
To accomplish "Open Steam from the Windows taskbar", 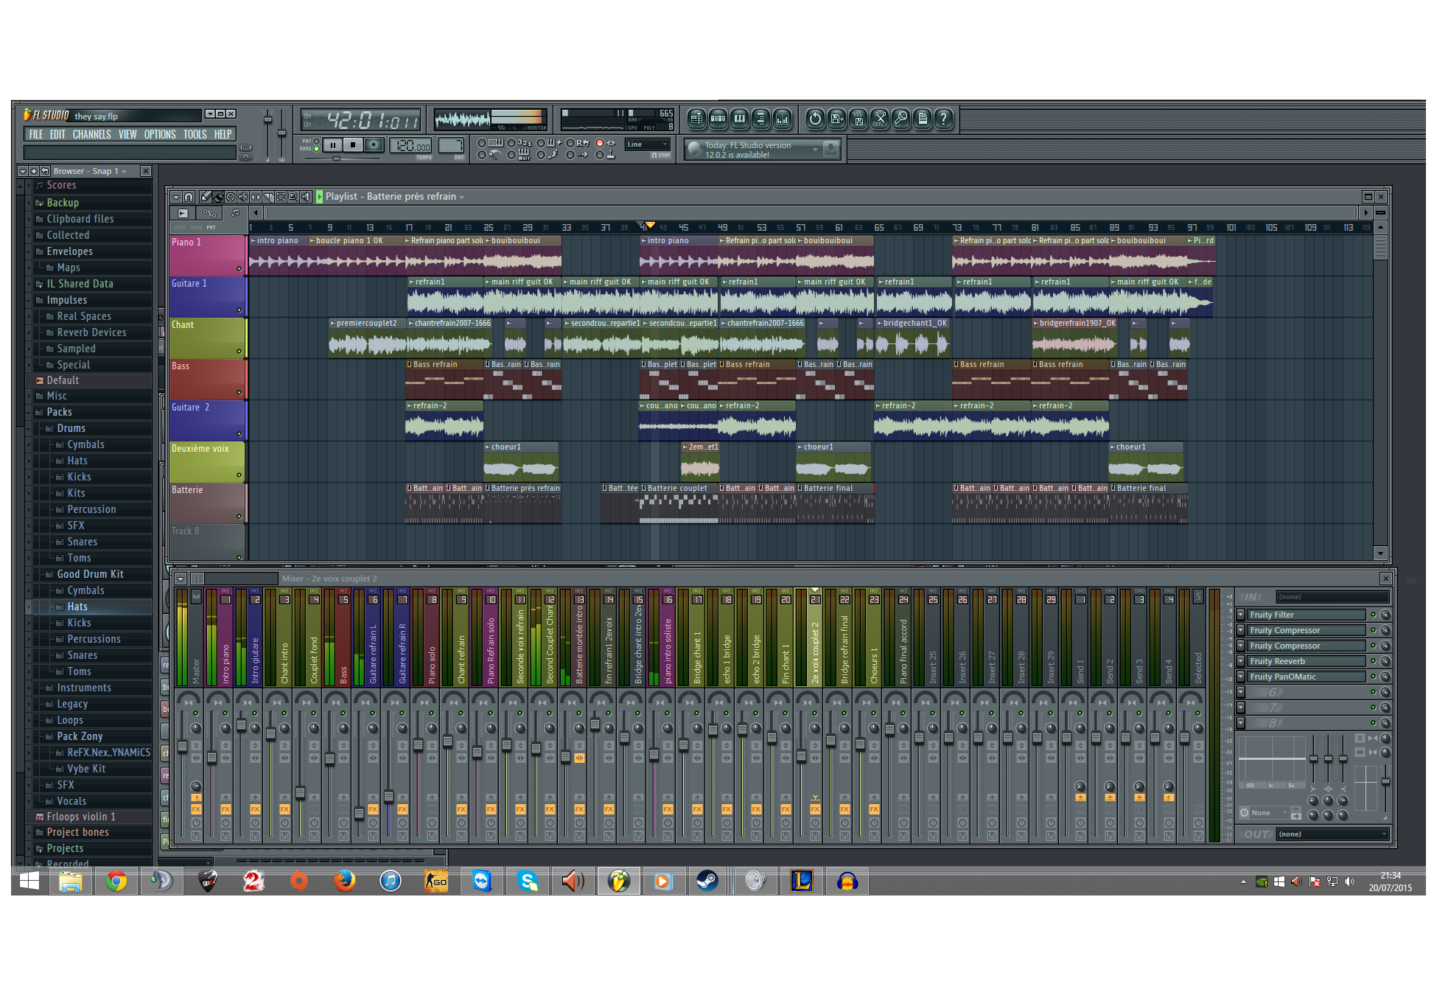I will click(707, 881).
